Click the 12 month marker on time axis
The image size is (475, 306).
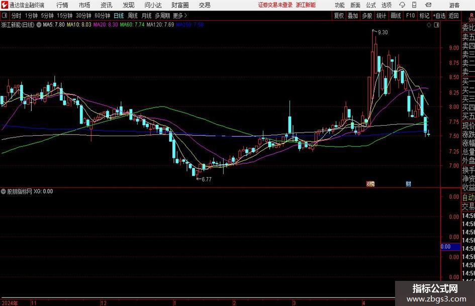(x=104, y=303)
